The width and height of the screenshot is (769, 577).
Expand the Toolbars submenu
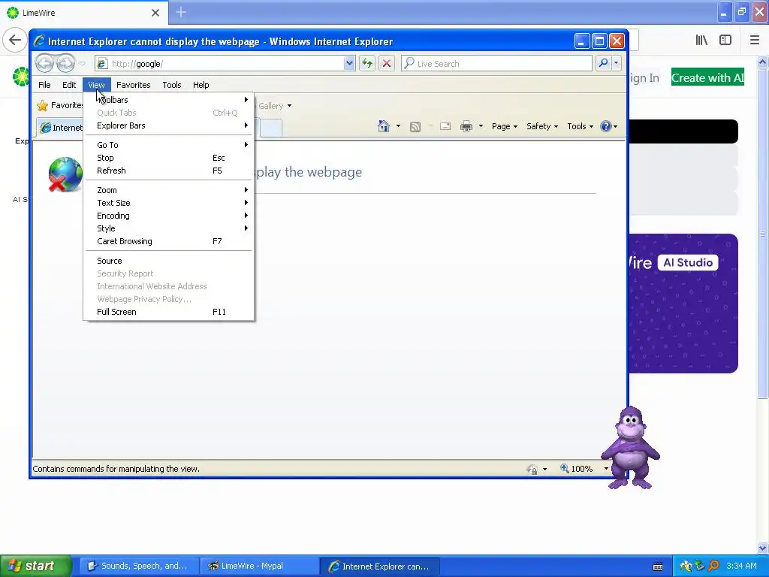(x=169, y=100)
